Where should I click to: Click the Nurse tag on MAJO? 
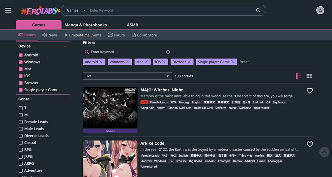coord(232,108)
